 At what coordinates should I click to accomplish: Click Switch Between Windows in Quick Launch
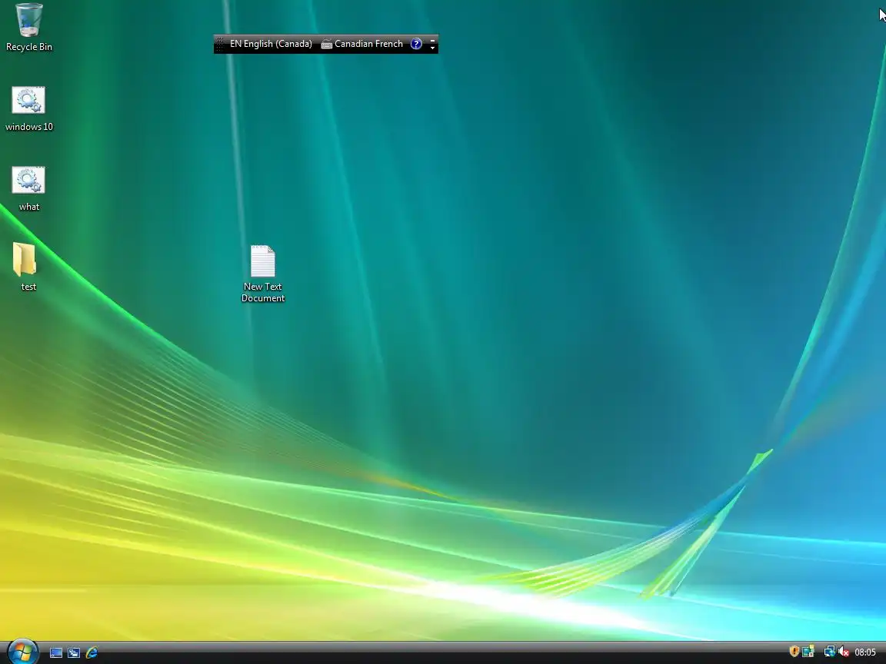point(74,652)
